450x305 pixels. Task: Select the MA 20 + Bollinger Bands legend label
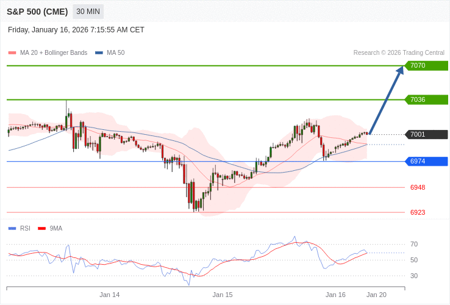54,53
